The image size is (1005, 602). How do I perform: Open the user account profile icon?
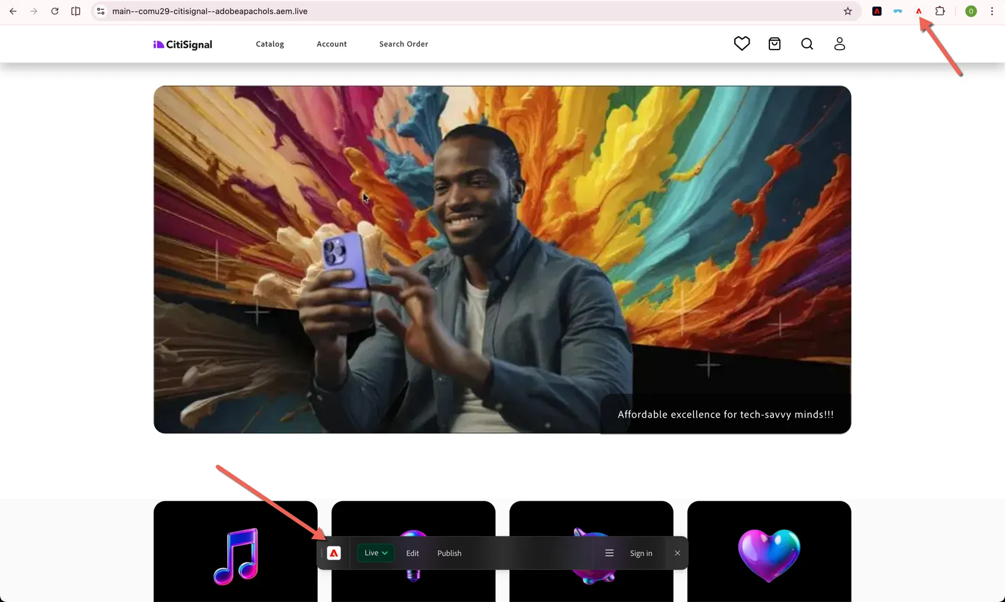click(x=839, y=44)
